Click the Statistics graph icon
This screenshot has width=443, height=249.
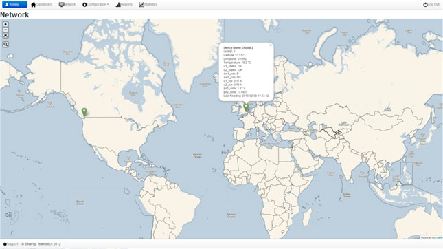click(141, 5)
